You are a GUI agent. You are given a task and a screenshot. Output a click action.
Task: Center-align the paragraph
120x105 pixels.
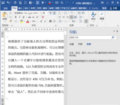point(64,17)
